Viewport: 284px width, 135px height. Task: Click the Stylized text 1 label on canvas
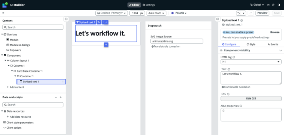point(86,22)
